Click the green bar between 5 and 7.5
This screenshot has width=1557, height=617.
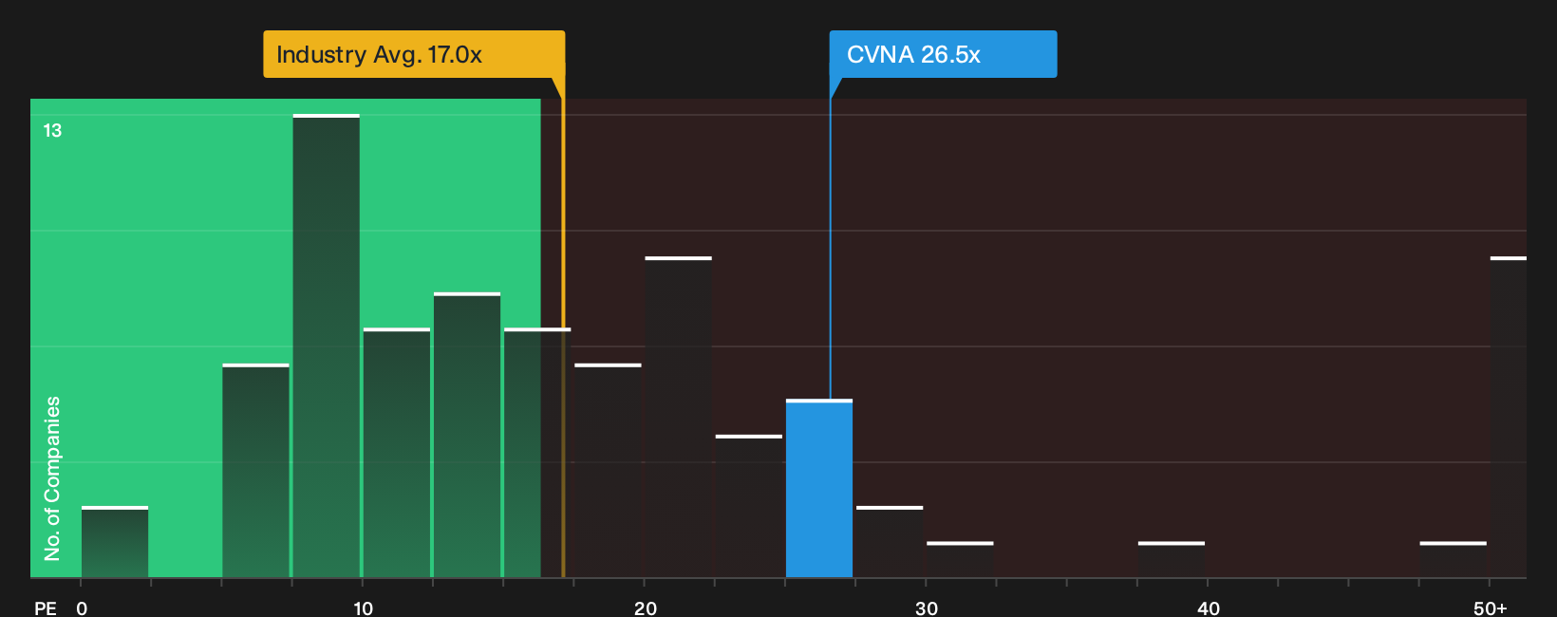coord(256,471)
